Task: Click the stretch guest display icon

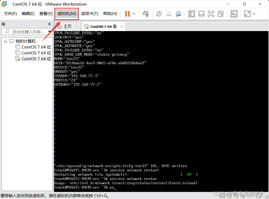Action: [x=247, y=14]
